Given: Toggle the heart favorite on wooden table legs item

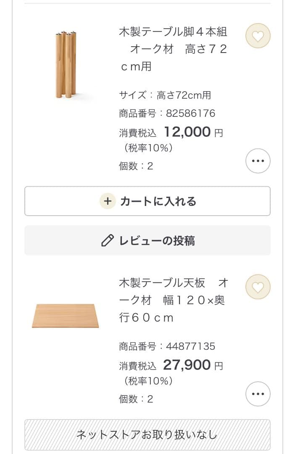Looking at the screenshot, I should point(258,36).
